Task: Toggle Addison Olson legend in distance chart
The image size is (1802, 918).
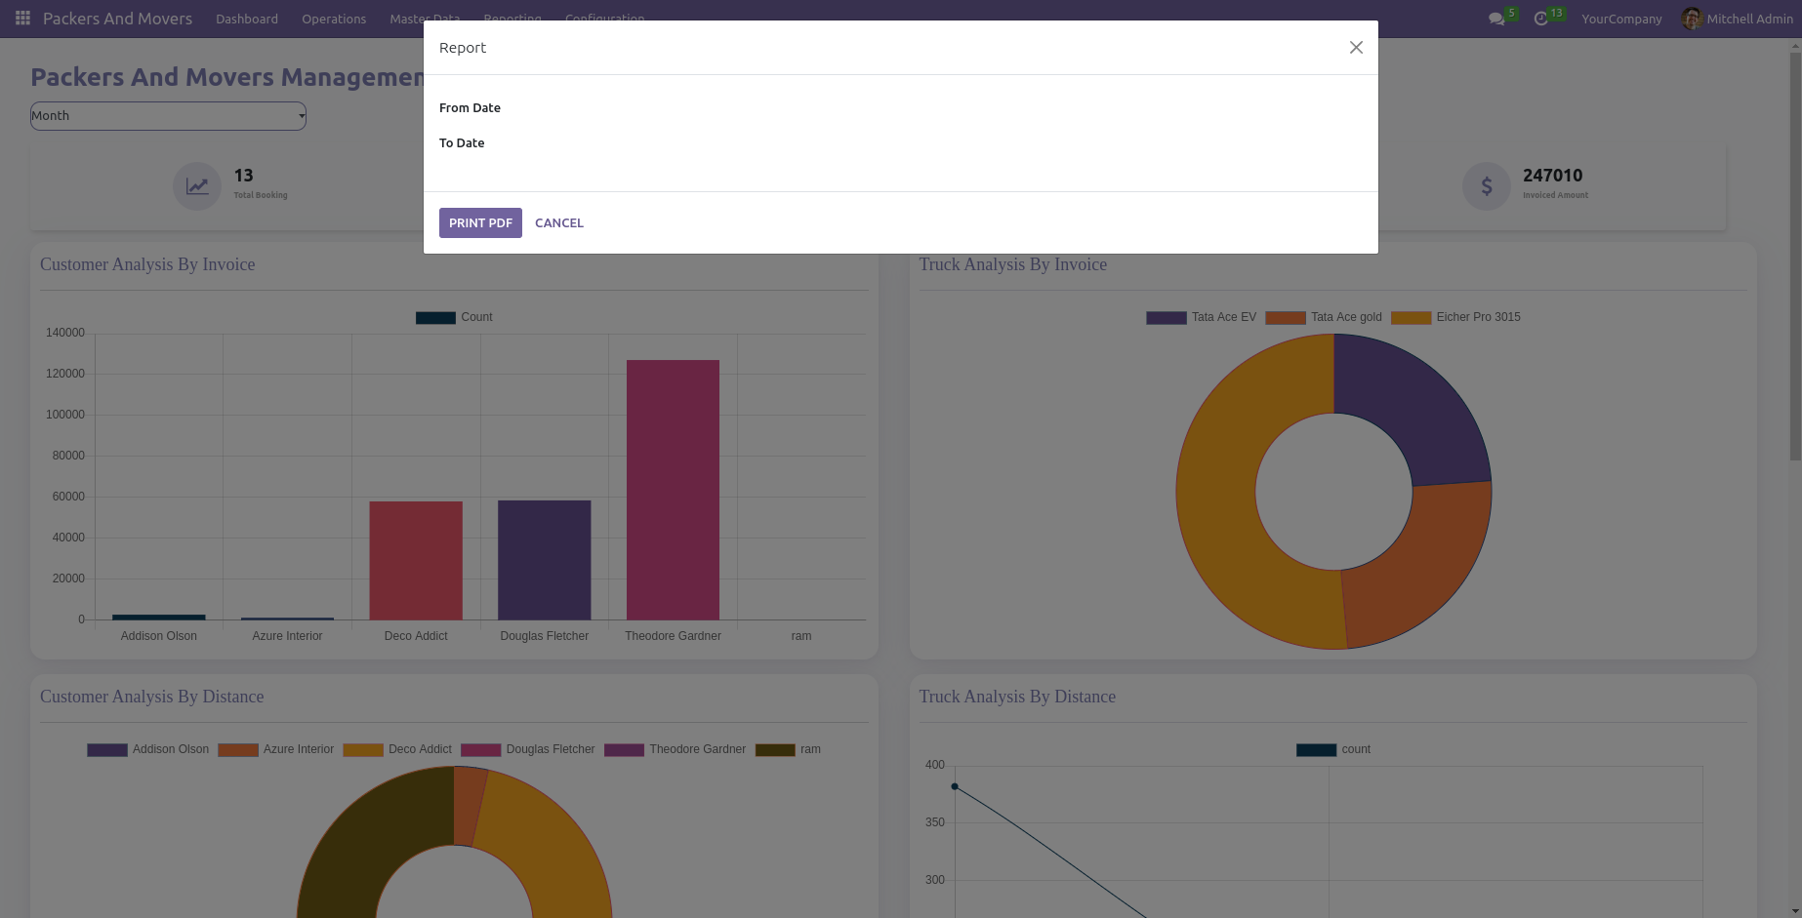Action: tap(147, 749)
